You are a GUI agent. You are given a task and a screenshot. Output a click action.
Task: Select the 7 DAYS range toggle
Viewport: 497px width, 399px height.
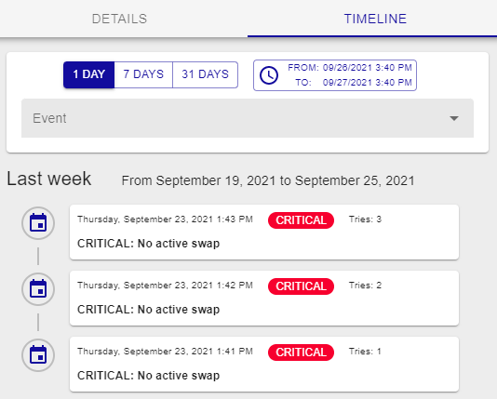[143, 74]
